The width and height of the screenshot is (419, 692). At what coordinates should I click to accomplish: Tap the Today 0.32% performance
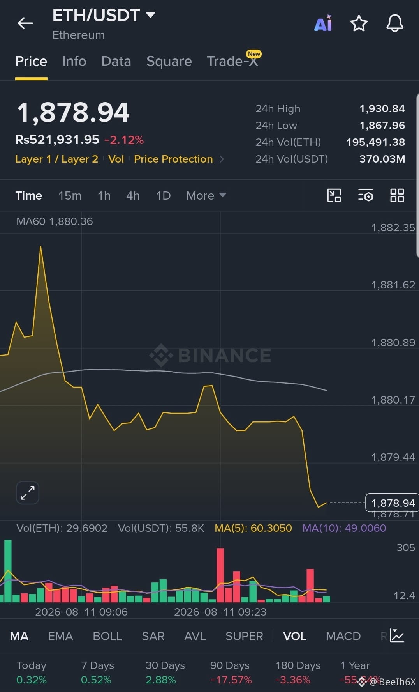32,673
